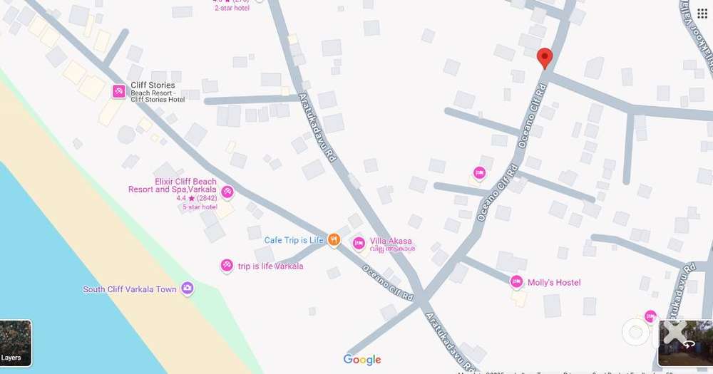Click the Elixir Cliff Beach Resort label

click(x=173, y=185)
